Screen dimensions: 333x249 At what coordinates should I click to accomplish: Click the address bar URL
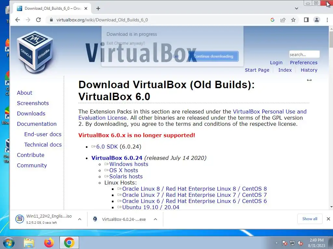coord(102,20)
